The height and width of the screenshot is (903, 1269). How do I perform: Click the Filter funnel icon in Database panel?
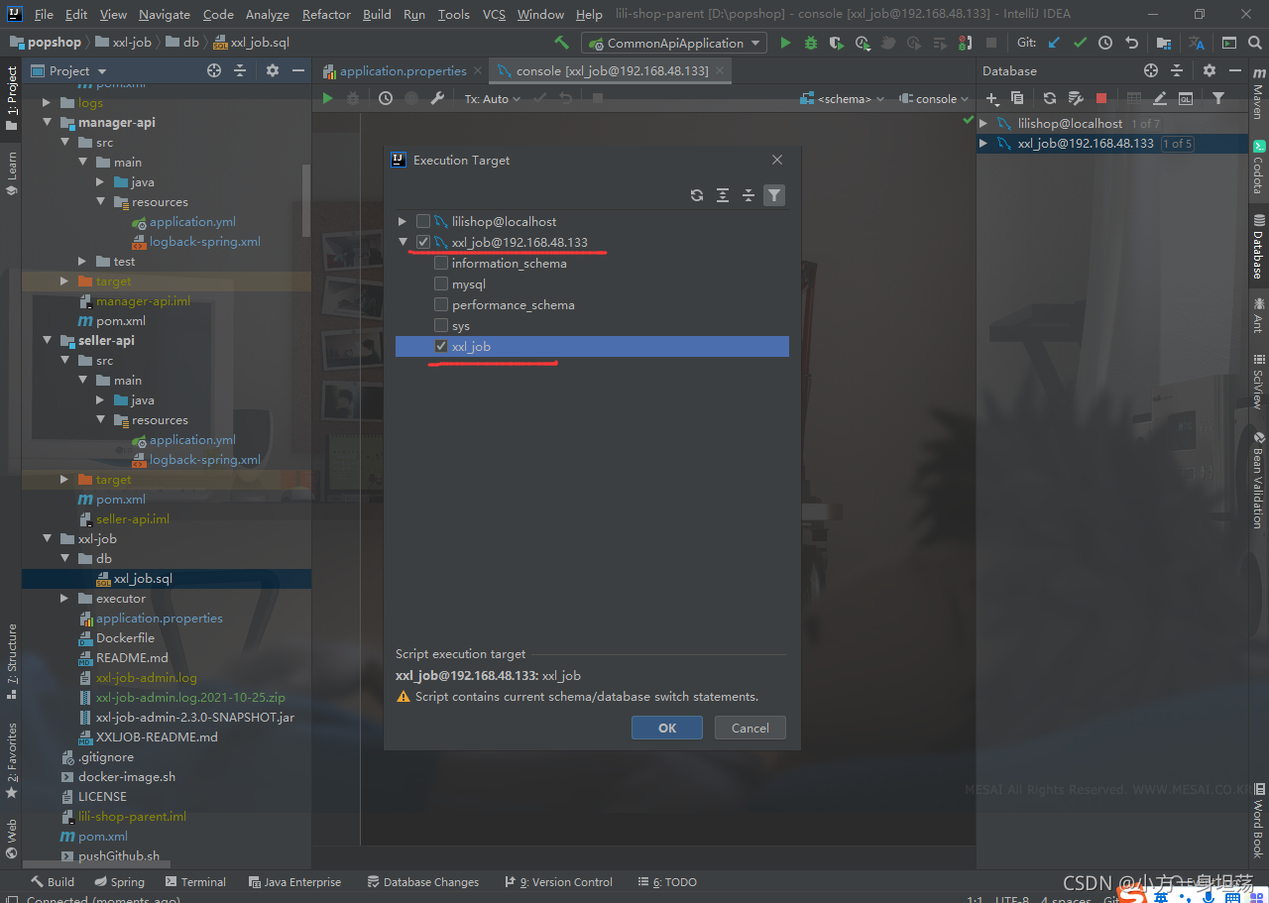pos(1218,98)
